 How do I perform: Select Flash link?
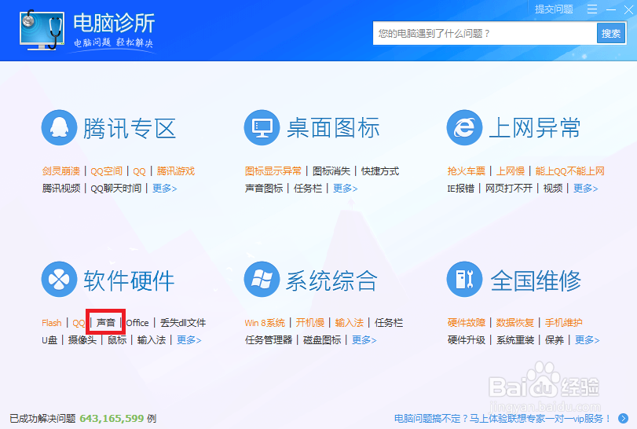(x=52, y=323)
